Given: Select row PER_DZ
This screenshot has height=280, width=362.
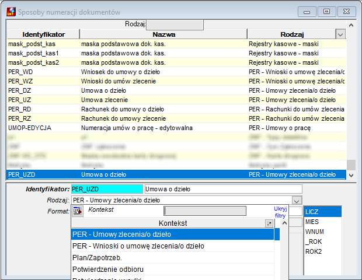Looking at the screenshot, I should pos(176,90).
